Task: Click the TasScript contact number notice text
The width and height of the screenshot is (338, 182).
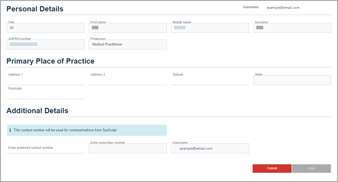Action: [x=66, y=130]
